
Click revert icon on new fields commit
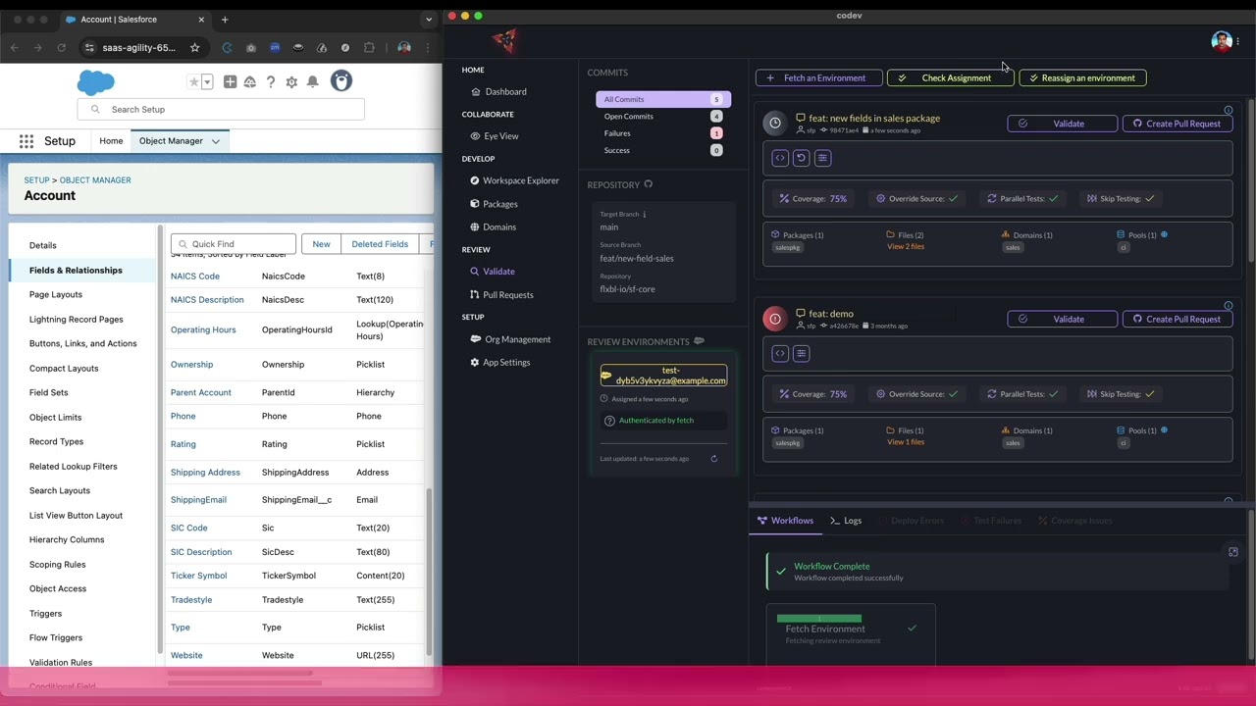click(801, 158)
